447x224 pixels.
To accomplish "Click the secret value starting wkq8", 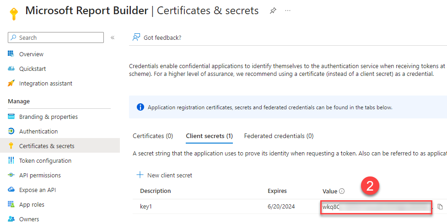I will (x=376, y=207).
